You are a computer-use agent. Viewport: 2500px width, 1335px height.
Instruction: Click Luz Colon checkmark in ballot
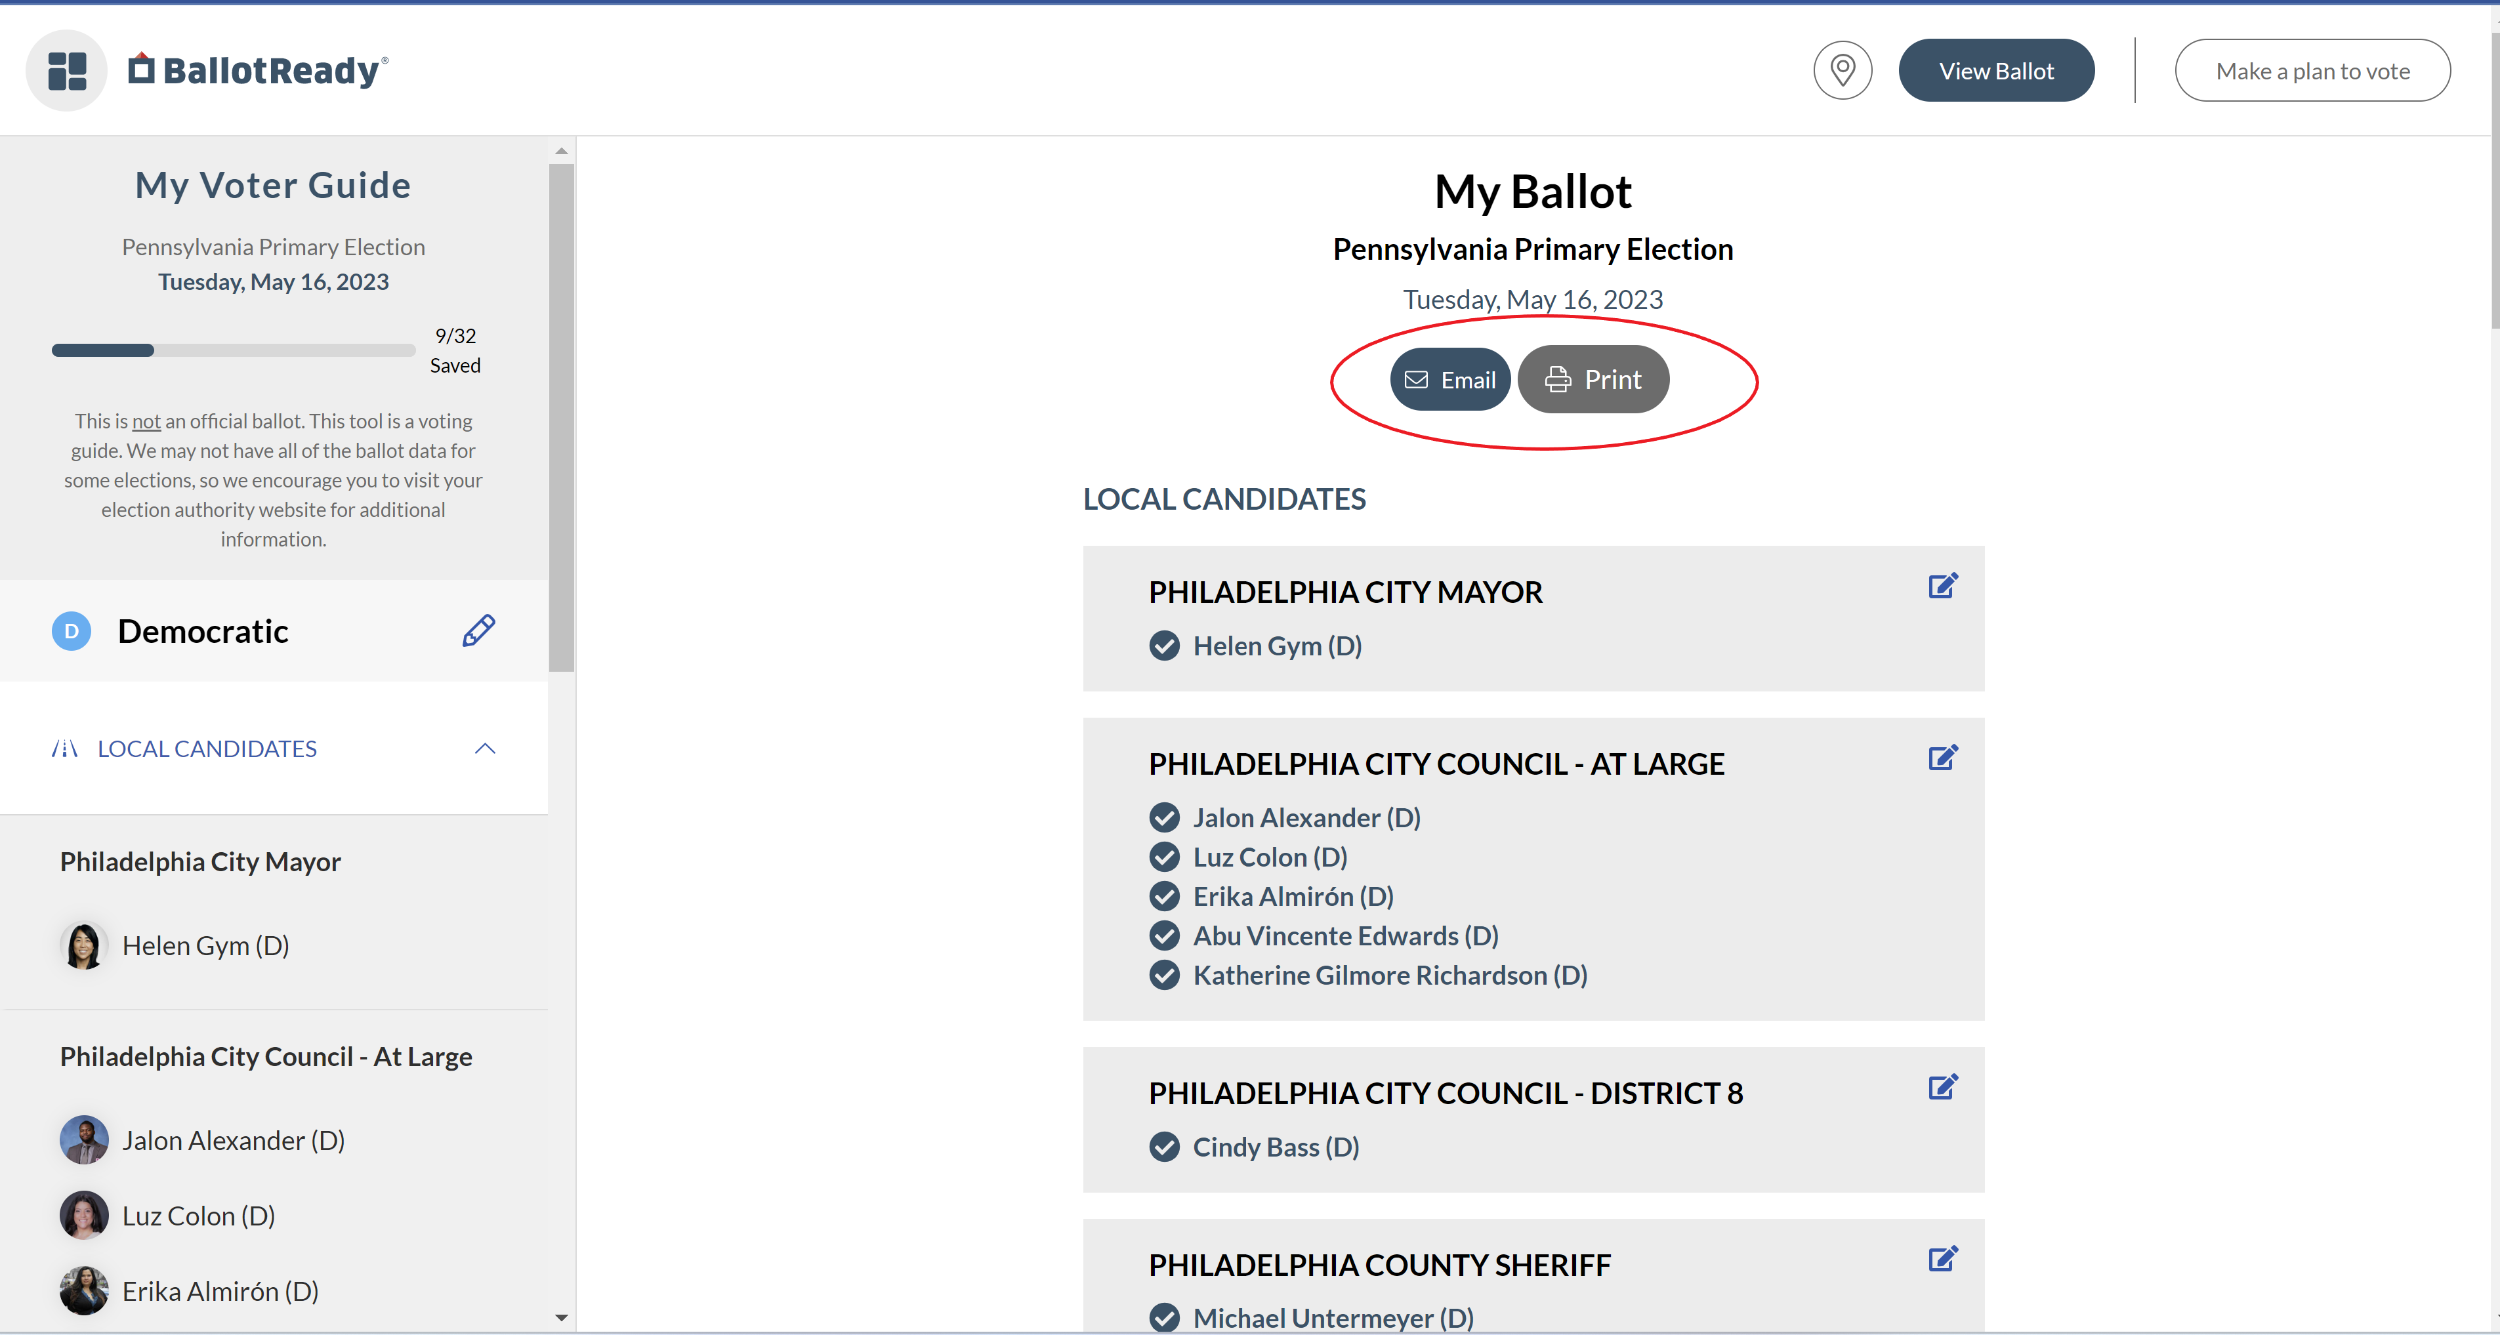click(x=1163, y=857)
